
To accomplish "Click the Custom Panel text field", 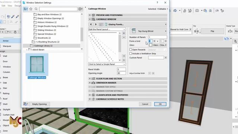I will pos(156,58).
